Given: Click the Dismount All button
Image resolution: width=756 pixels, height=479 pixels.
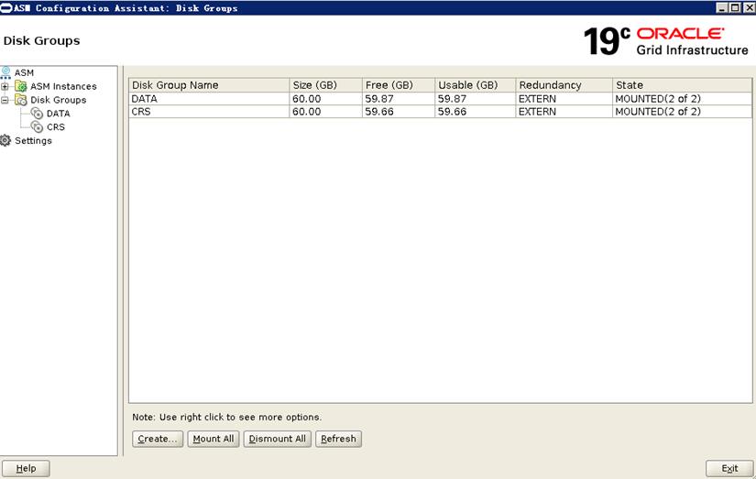Looking at the screenshot, I should 278,439.
